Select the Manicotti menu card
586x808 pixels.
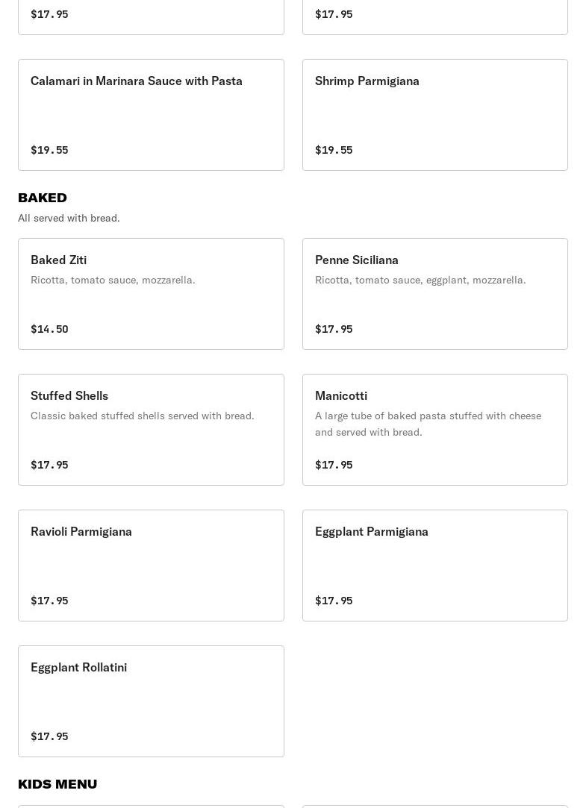[434, 429]
